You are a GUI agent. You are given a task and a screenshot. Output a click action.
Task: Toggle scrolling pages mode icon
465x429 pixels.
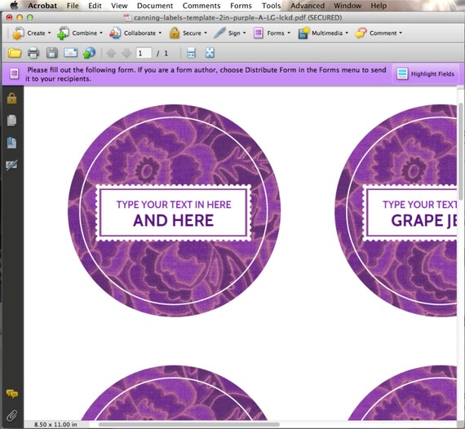(x=192, y=53)
